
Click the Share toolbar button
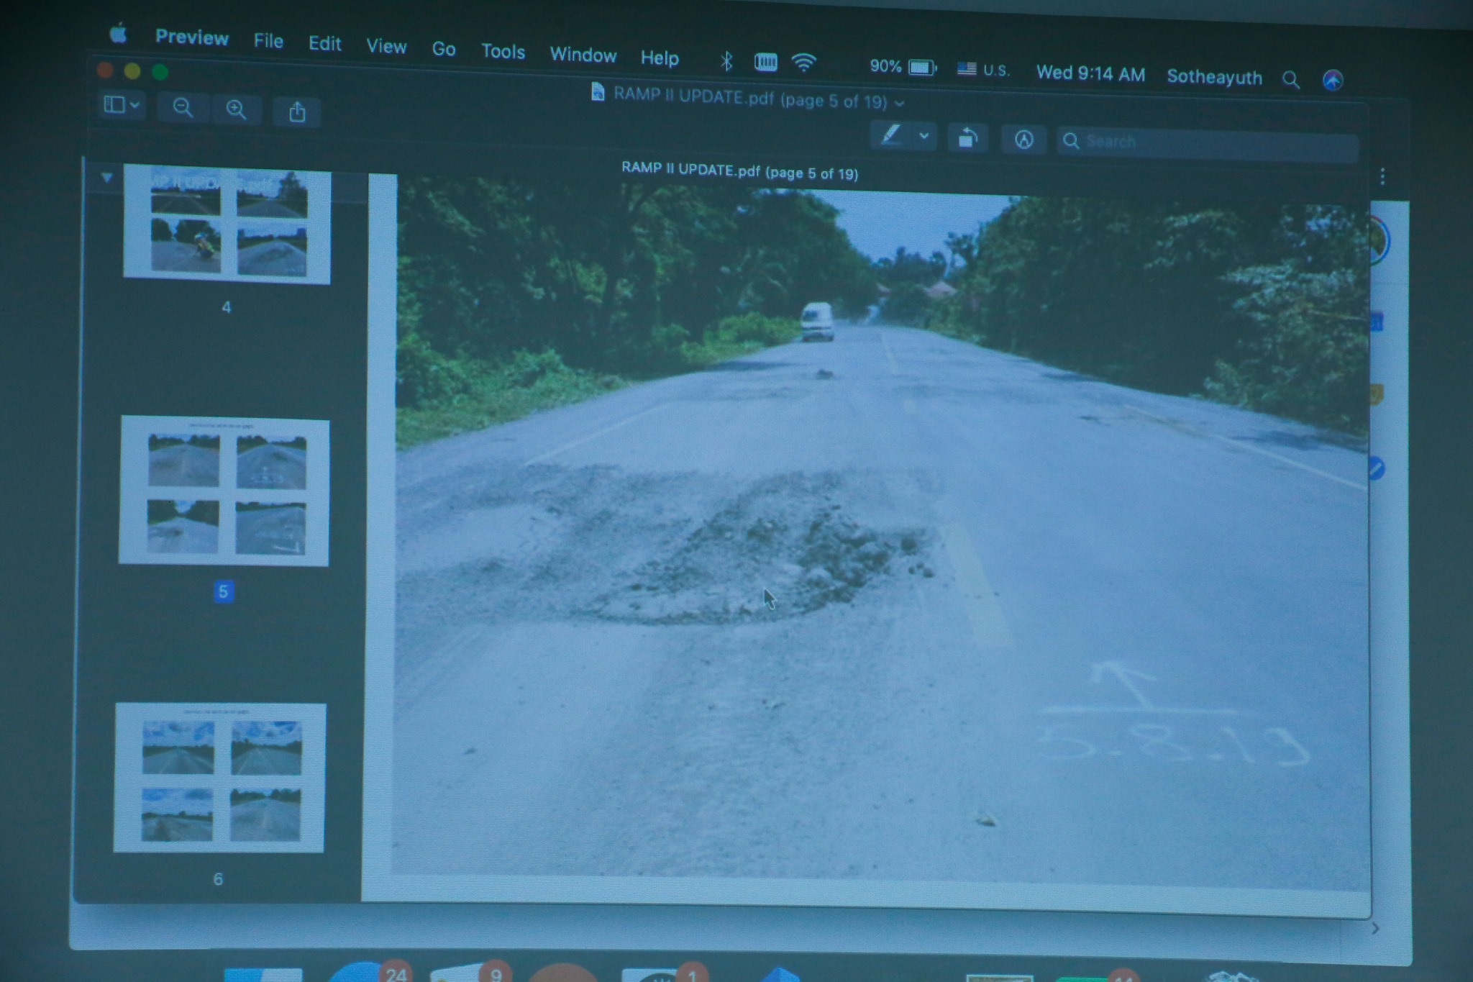click(297, 112)
